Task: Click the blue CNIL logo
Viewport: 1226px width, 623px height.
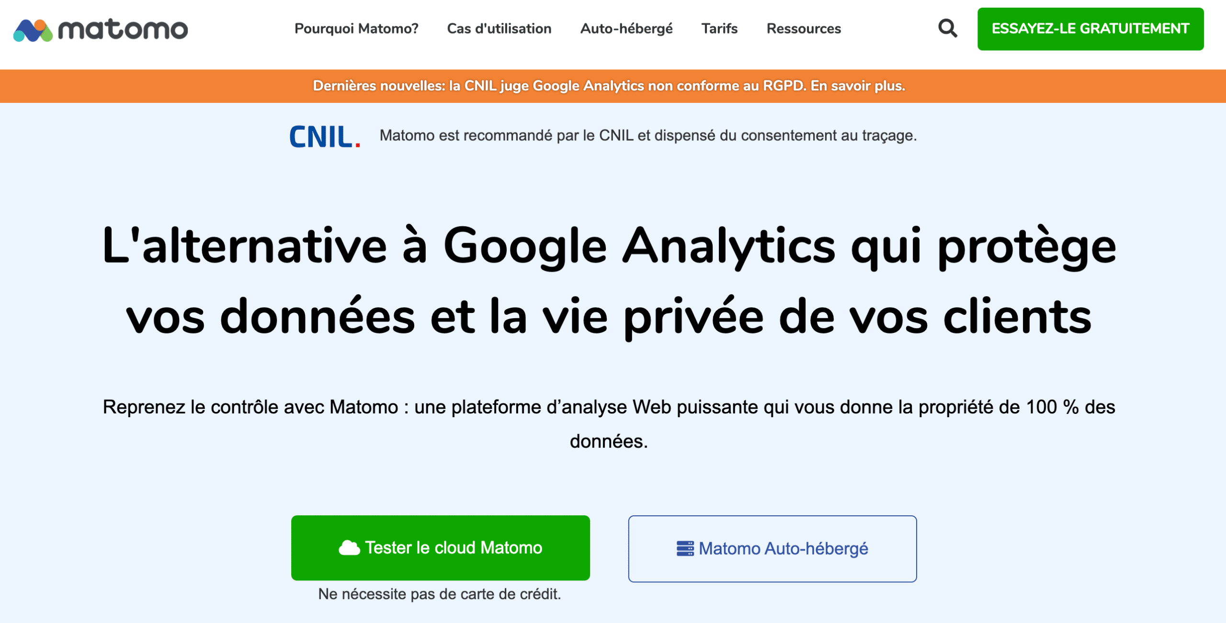Action: pyautogui.click(x=324, y=136)
